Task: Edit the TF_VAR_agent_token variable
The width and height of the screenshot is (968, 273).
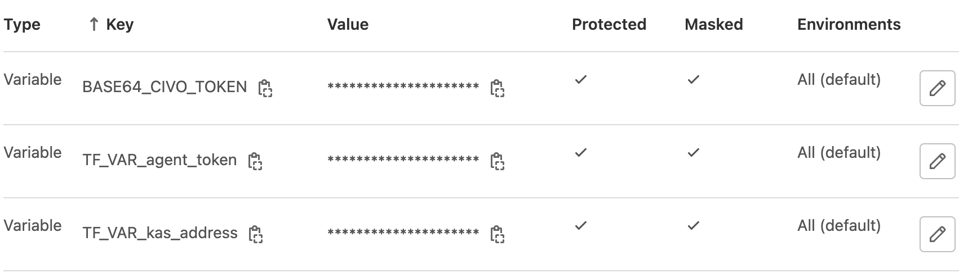Action: 937,161
